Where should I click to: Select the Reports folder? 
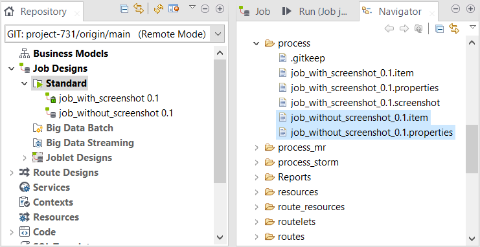294,177
